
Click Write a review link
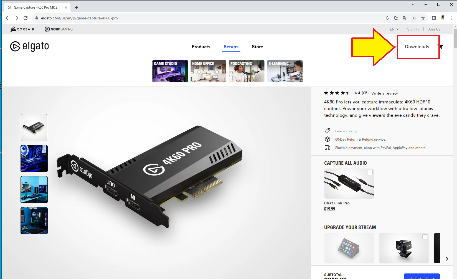384,93
